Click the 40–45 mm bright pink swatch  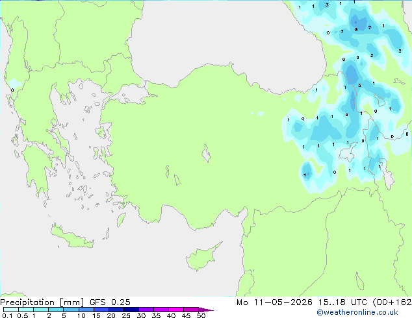(x=176, y=310)
